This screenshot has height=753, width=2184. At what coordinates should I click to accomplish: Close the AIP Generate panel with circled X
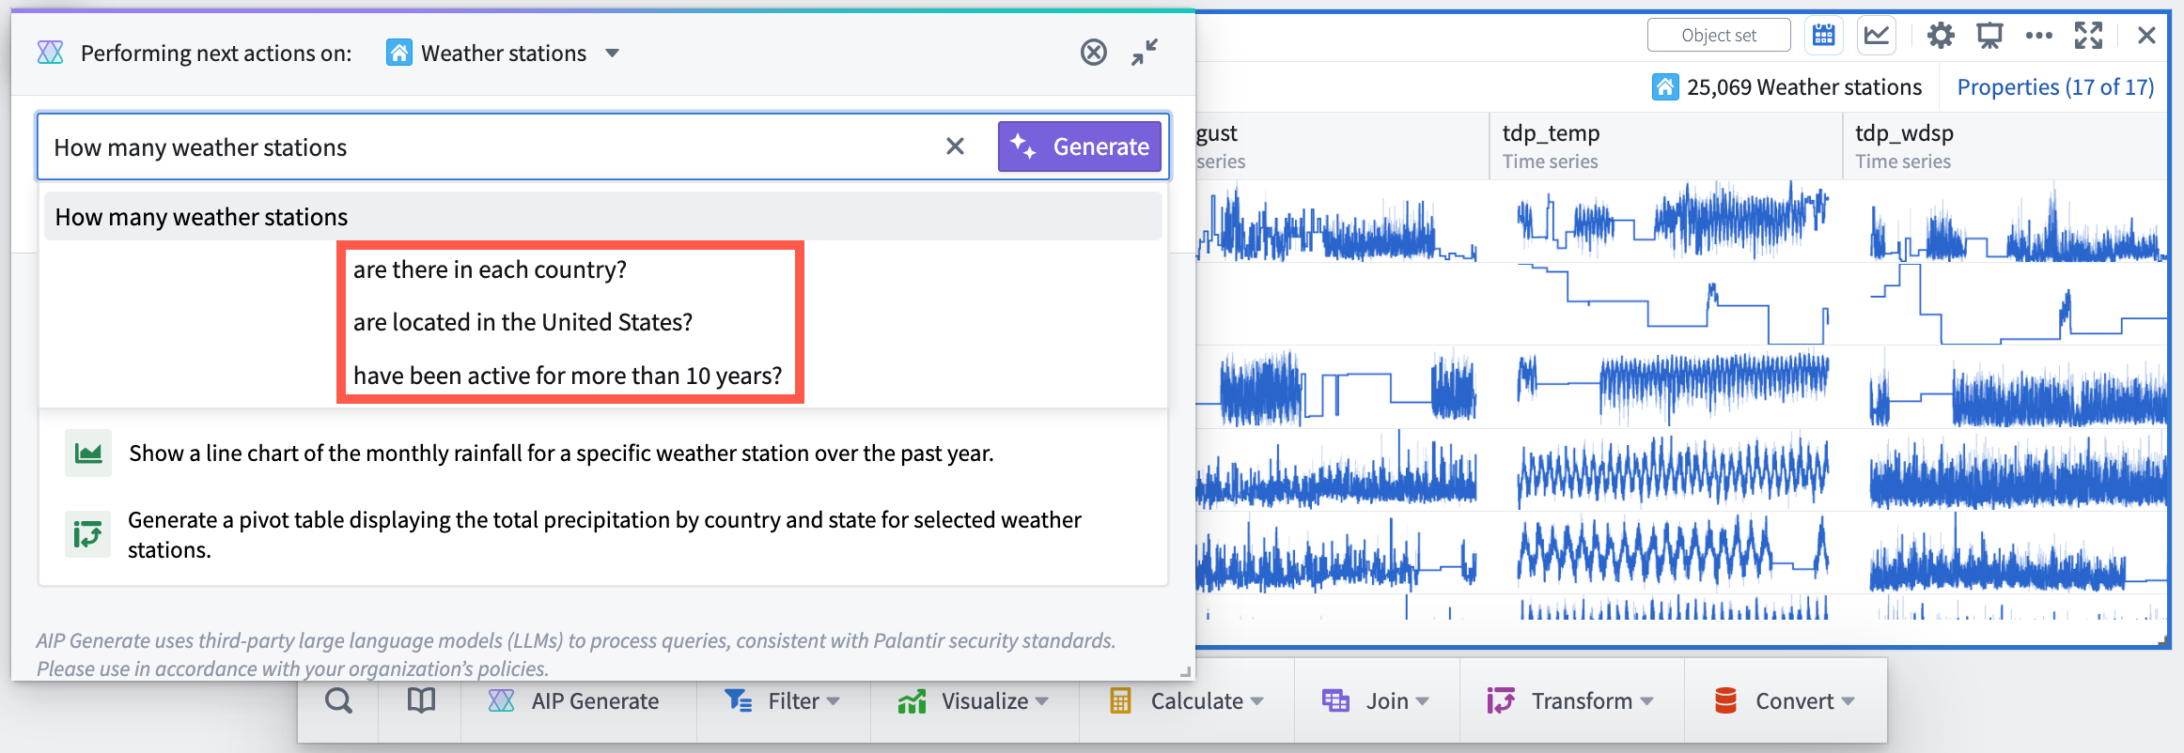point(1093,53)
